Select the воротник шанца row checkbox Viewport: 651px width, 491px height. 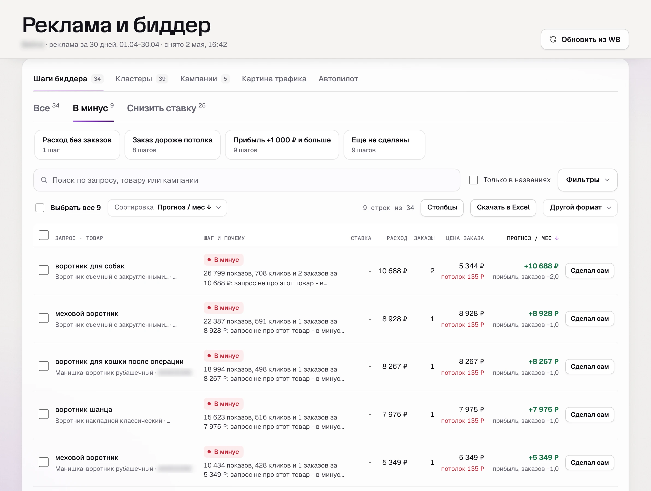click(44, 414)
